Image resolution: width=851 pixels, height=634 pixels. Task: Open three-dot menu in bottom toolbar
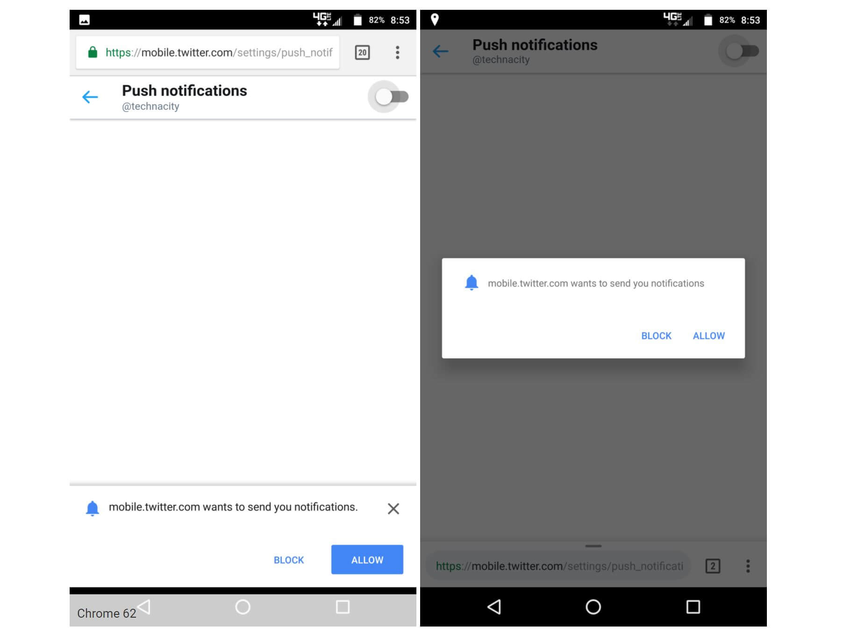point(748,566)
